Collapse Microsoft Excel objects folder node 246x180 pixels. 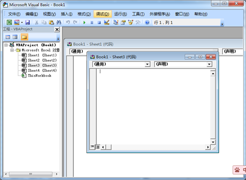click(12, 50)
